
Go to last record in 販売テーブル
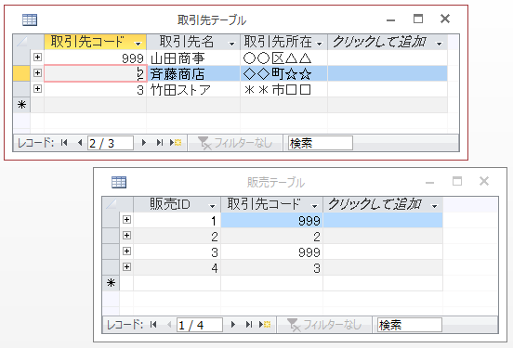click(x=249, y=325)
